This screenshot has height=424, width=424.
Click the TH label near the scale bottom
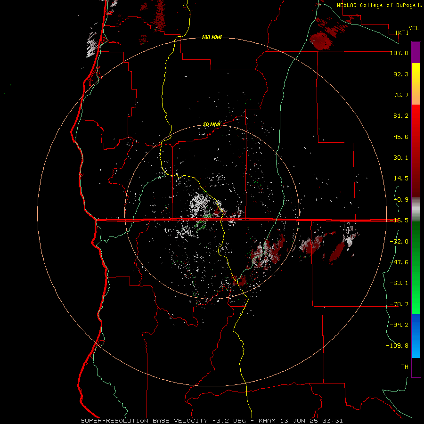point(405,367)
